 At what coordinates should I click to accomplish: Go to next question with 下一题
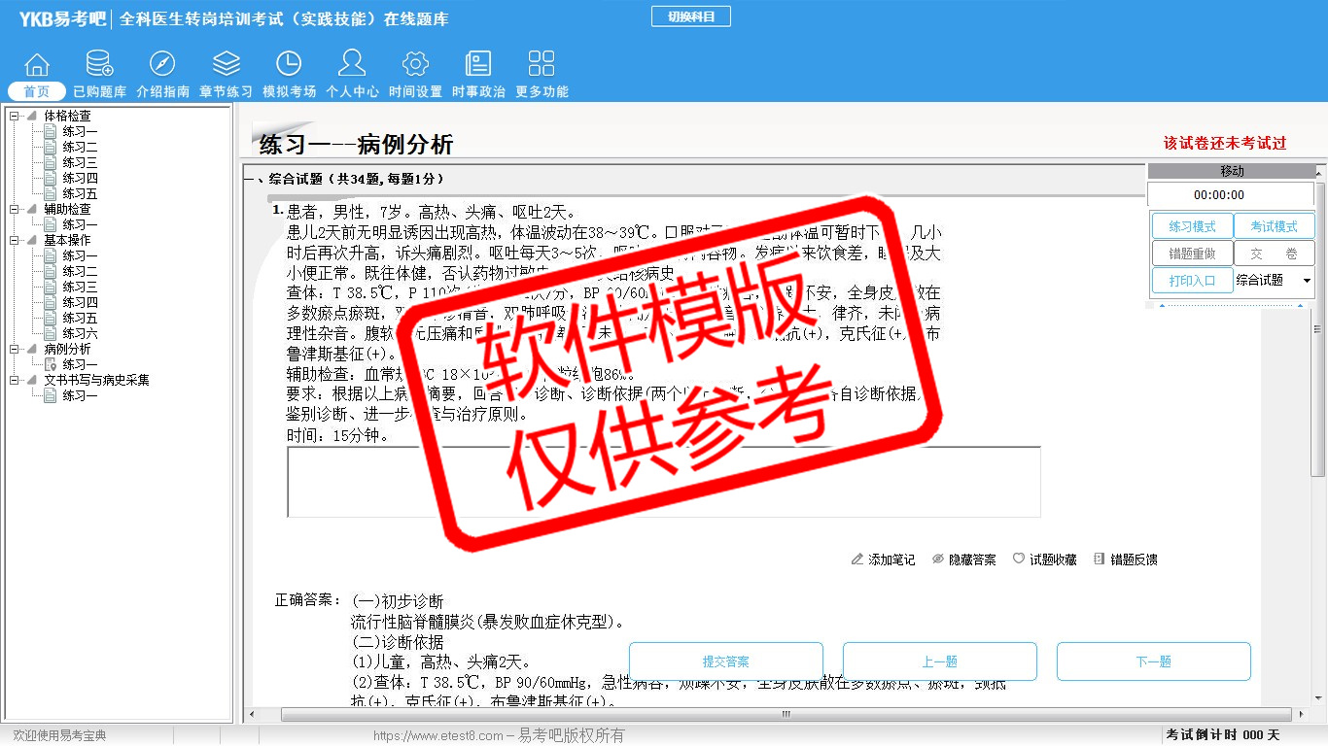[1153, 661]
